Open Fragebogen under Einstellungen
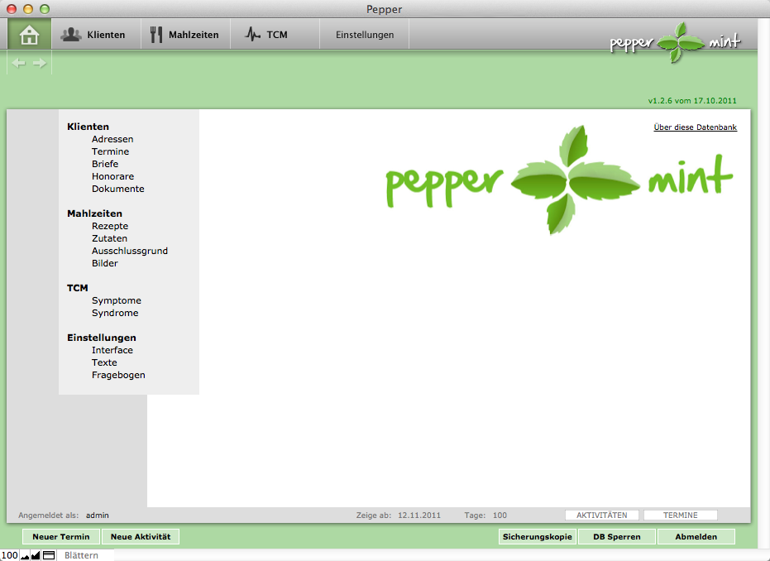This screenshot has width=770, height=561. click(x=118, y=375)
